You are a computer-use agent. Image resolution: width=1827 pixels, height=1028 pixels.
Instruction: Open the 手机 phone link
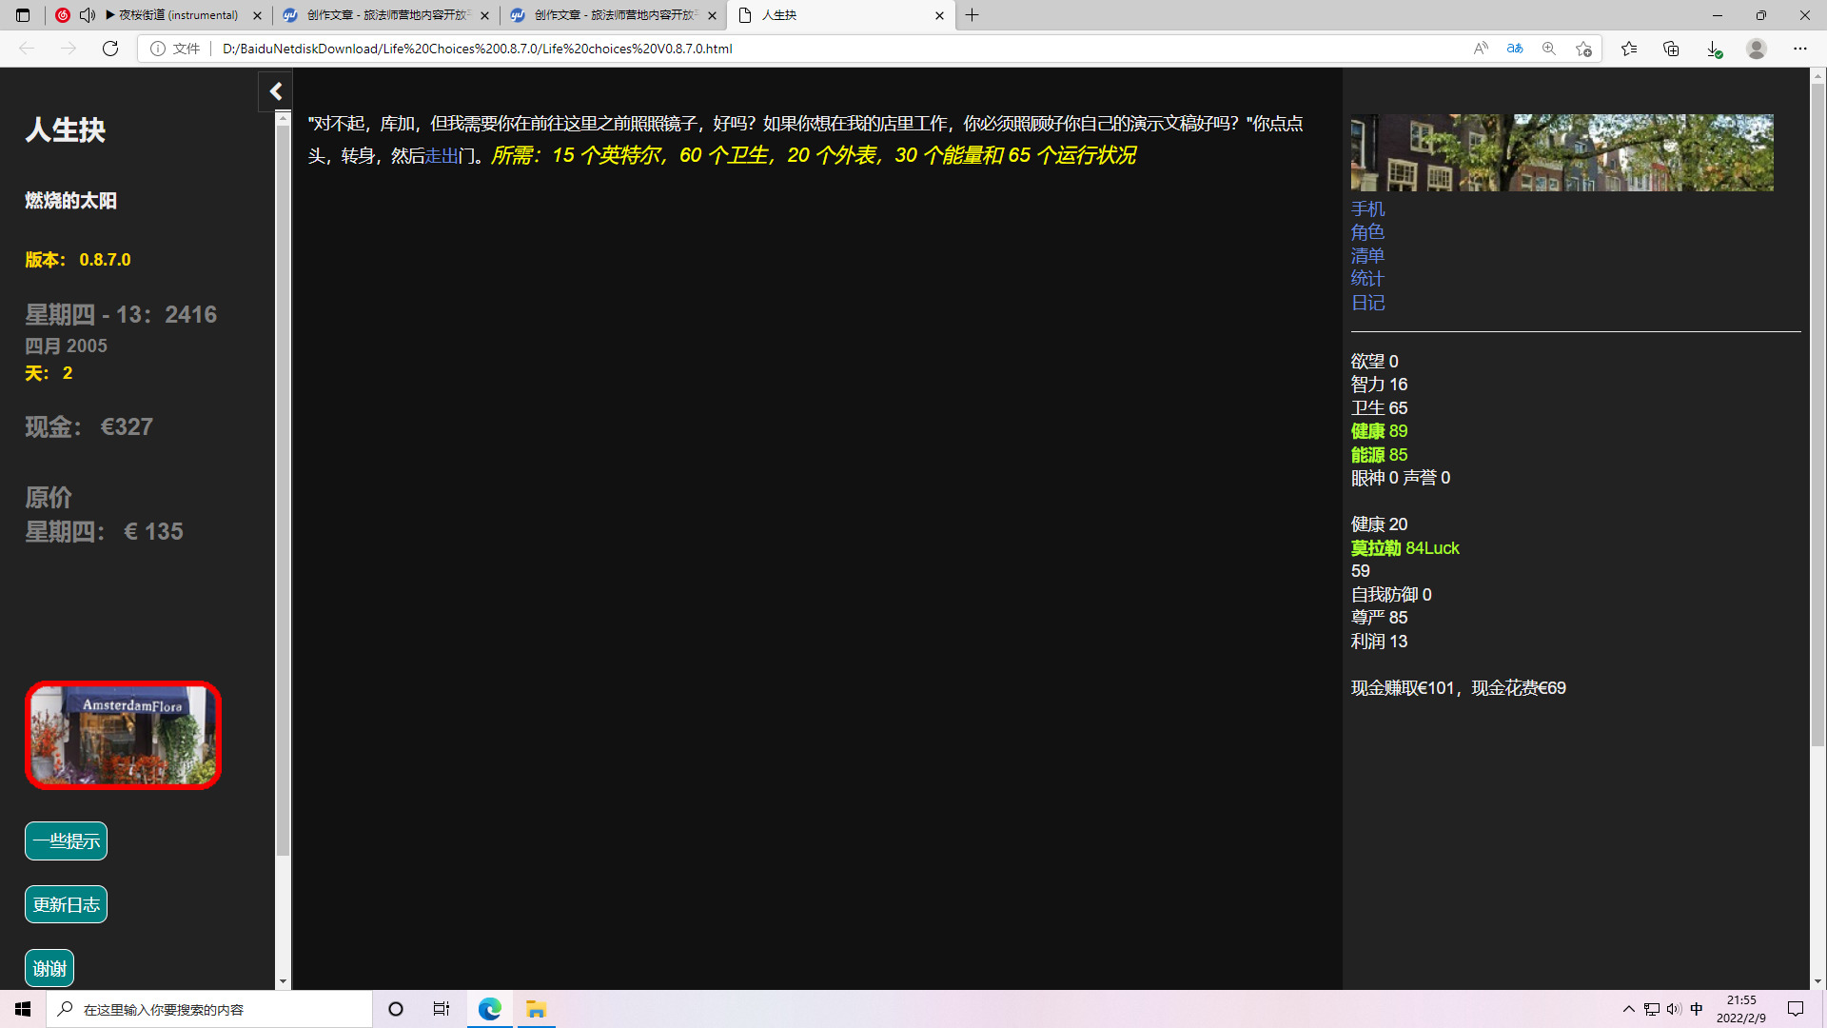pyautogui.click(x=1367, y=209)
